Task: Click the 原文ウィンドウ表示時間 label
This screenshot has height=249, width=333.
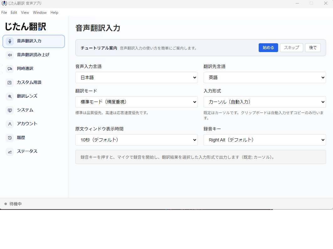Action: 99,129
